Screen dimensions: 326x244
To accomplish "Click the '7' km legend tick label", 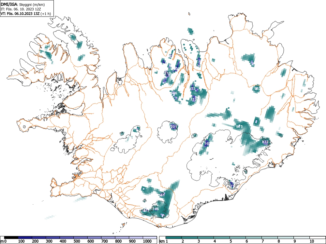I will tap(263, 241).
